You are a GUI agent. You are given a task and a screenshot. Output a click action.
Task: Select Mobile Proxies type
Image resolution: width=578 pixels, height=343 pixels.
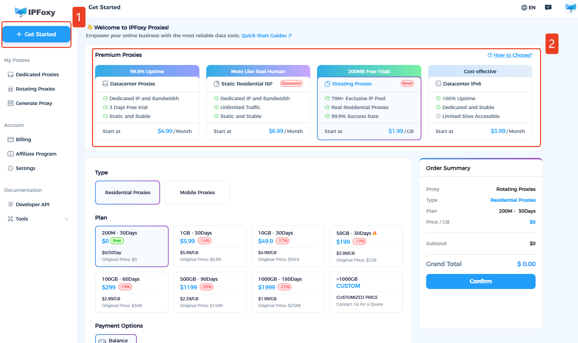[197, 193]
